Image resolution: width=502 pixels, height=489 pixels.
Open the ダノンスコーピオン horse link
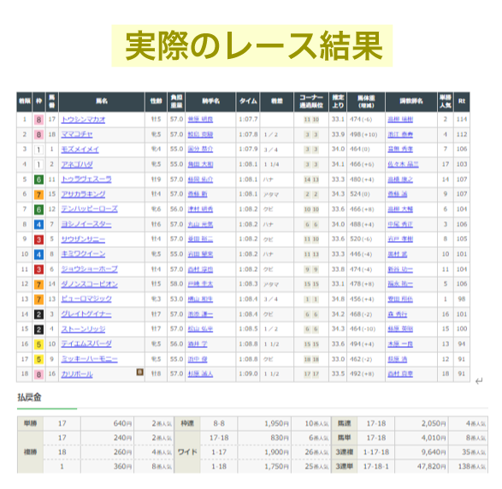89,284
